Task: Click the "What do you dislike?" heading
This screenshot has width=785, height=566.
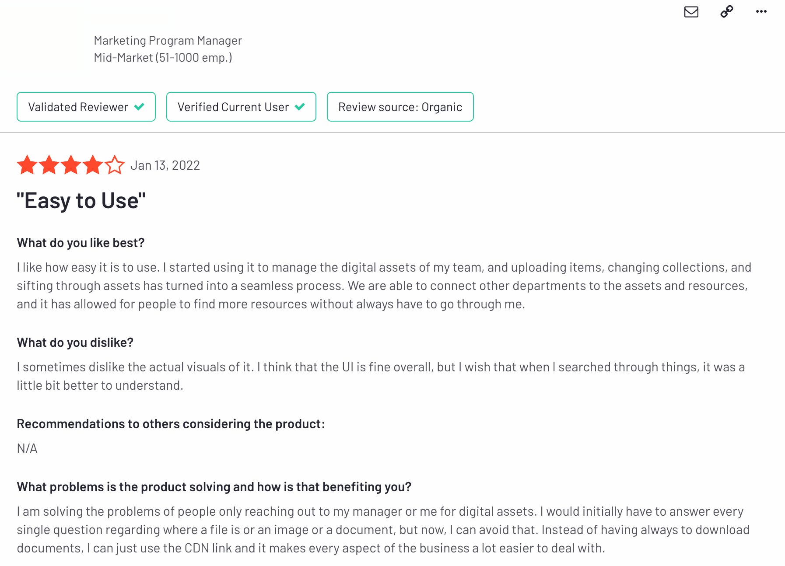Action: coord(75,342)
